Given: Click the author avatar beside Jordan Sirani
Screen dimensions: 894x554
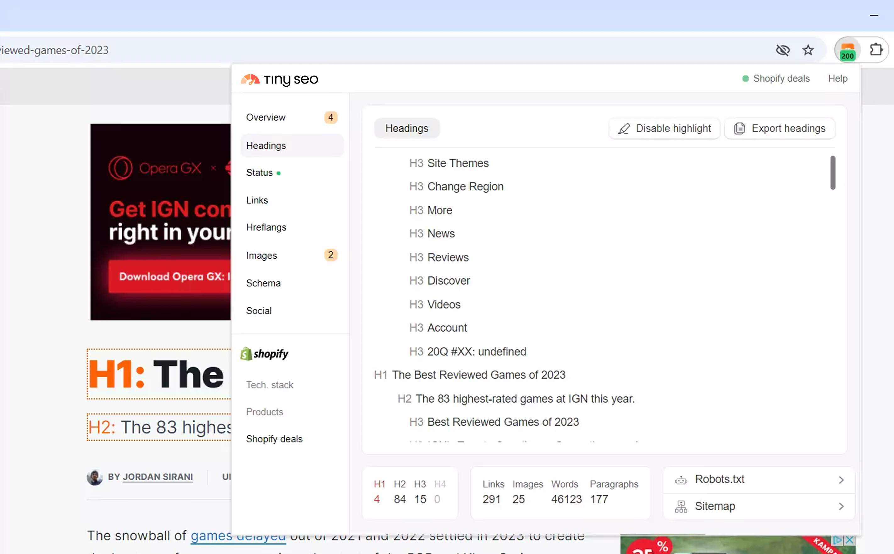Looking at the screenshot, I should (x=95, y=477).
